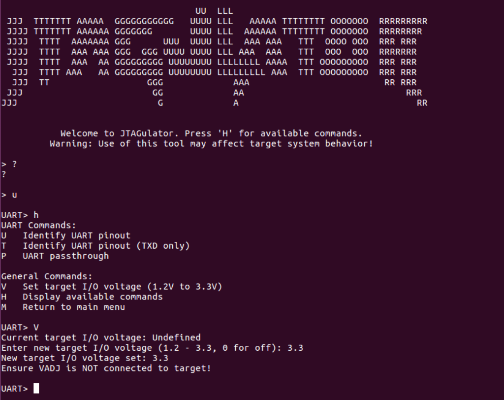Click 'New target I/O voltage set' line
The height and width of the screenshot is (400, 504).
(x=85, y=358)
